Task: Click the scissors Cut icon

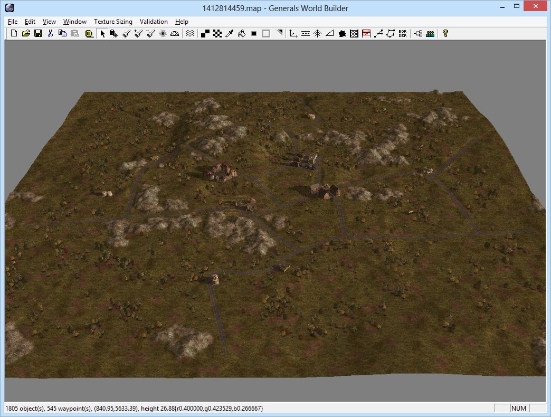Action: [50, 33]
